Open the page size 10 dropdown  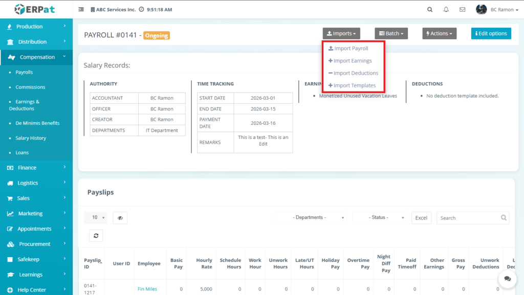[x=95, y=218]
